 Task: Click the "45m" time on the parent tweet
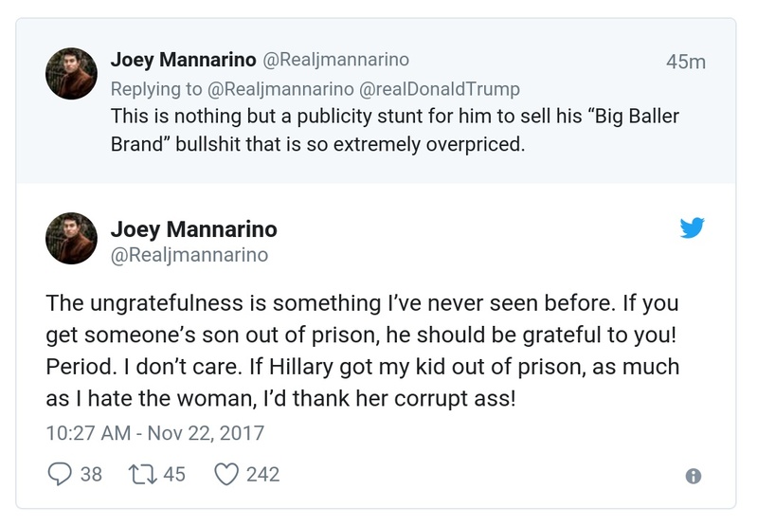pos(686,62)
